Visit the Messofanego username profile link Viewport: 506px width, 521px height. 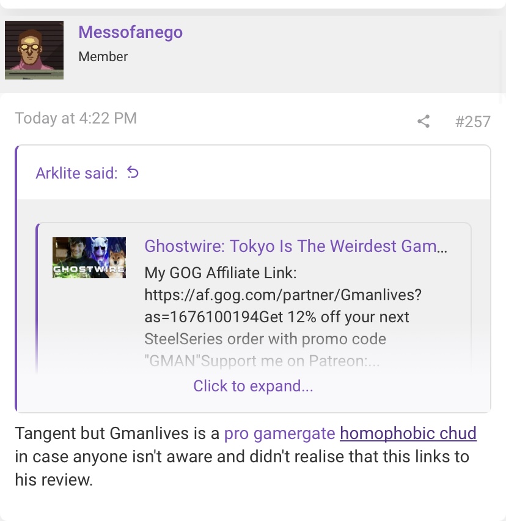(131, 32)
